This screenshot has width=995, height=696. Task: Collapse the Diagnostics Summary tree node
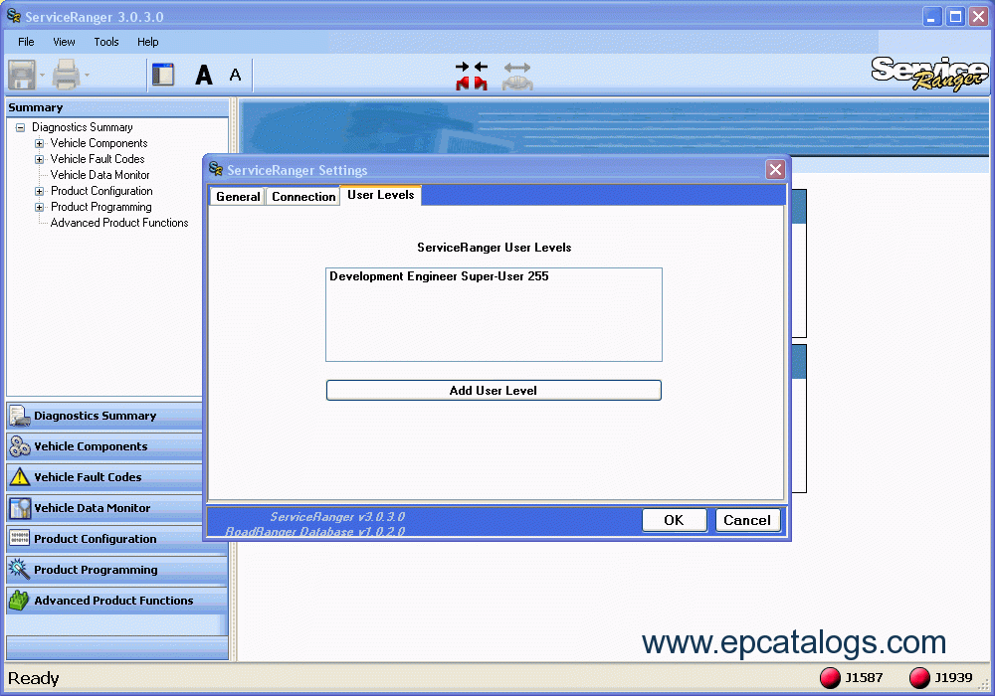20,127
